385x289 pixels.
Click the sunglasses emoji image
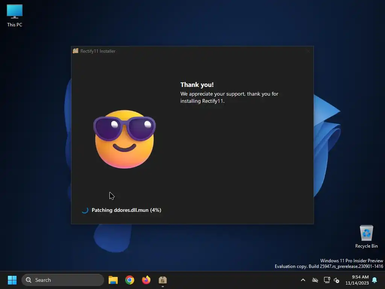click(x=124, y=139)
